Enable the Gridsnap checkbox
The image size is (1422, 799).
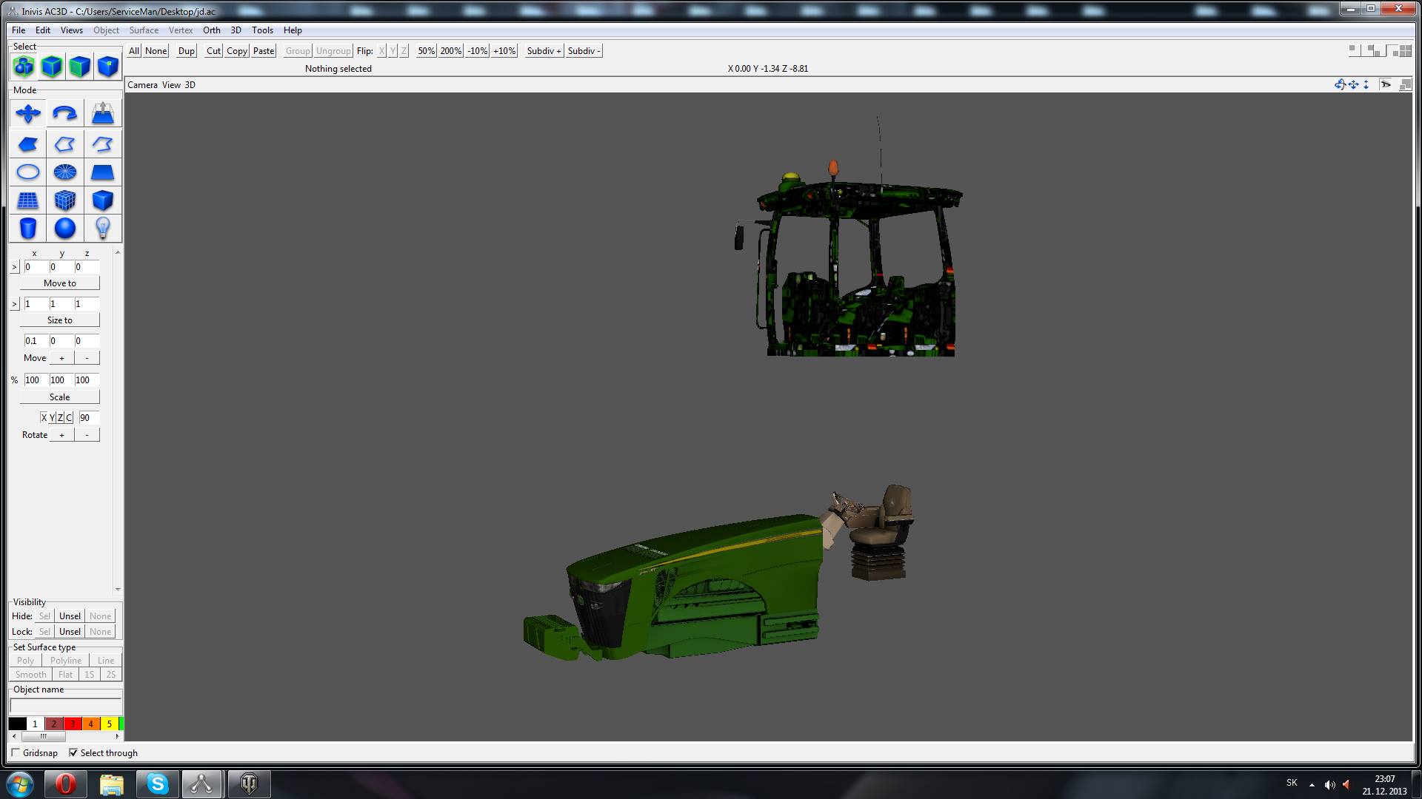pyautogui.click(x=16, y=752)
